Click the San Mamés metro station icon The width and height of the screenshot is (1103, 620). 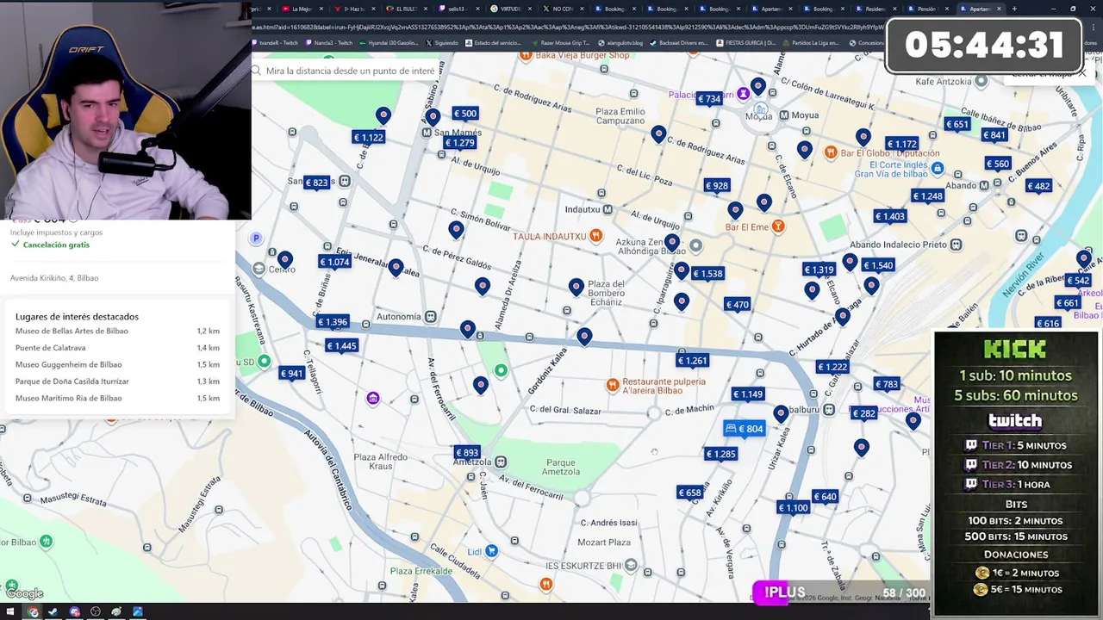(427, 133)
